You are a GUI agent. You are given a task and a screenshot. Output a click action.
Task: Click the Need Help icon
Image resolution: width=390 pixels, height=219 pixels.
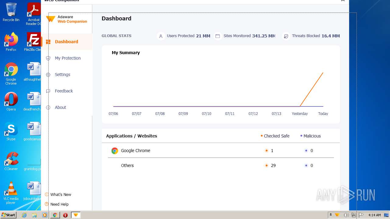[x=47, y=204]
